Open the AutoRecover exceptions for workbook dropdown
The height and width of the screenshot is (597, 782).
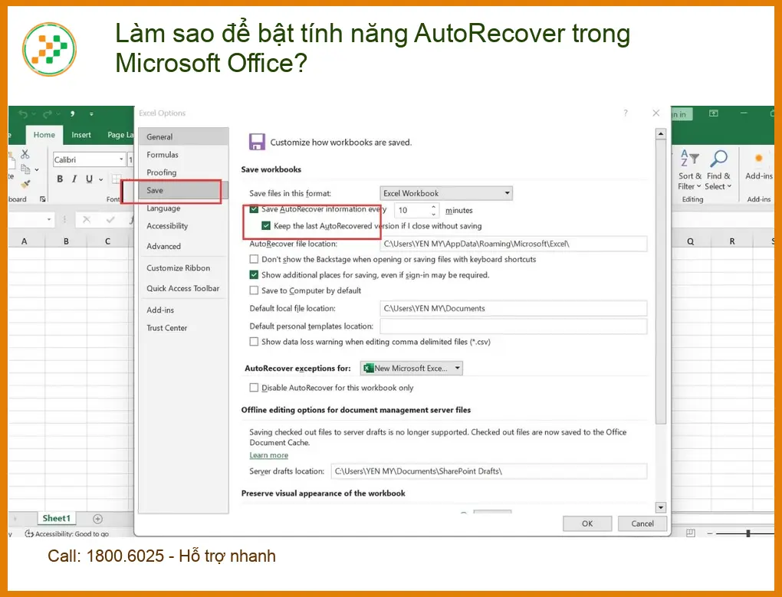(x=412, y=369)
